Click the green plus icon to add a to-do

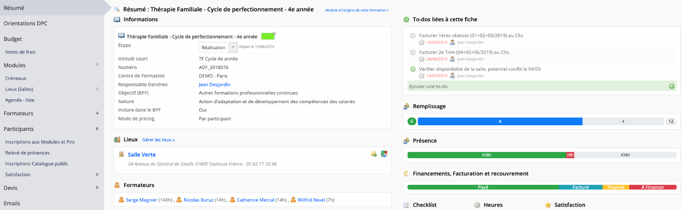pos(672,86)
